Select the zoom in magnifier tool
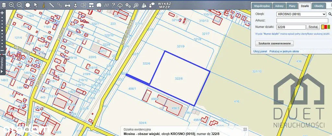 (x=12, y=5)
